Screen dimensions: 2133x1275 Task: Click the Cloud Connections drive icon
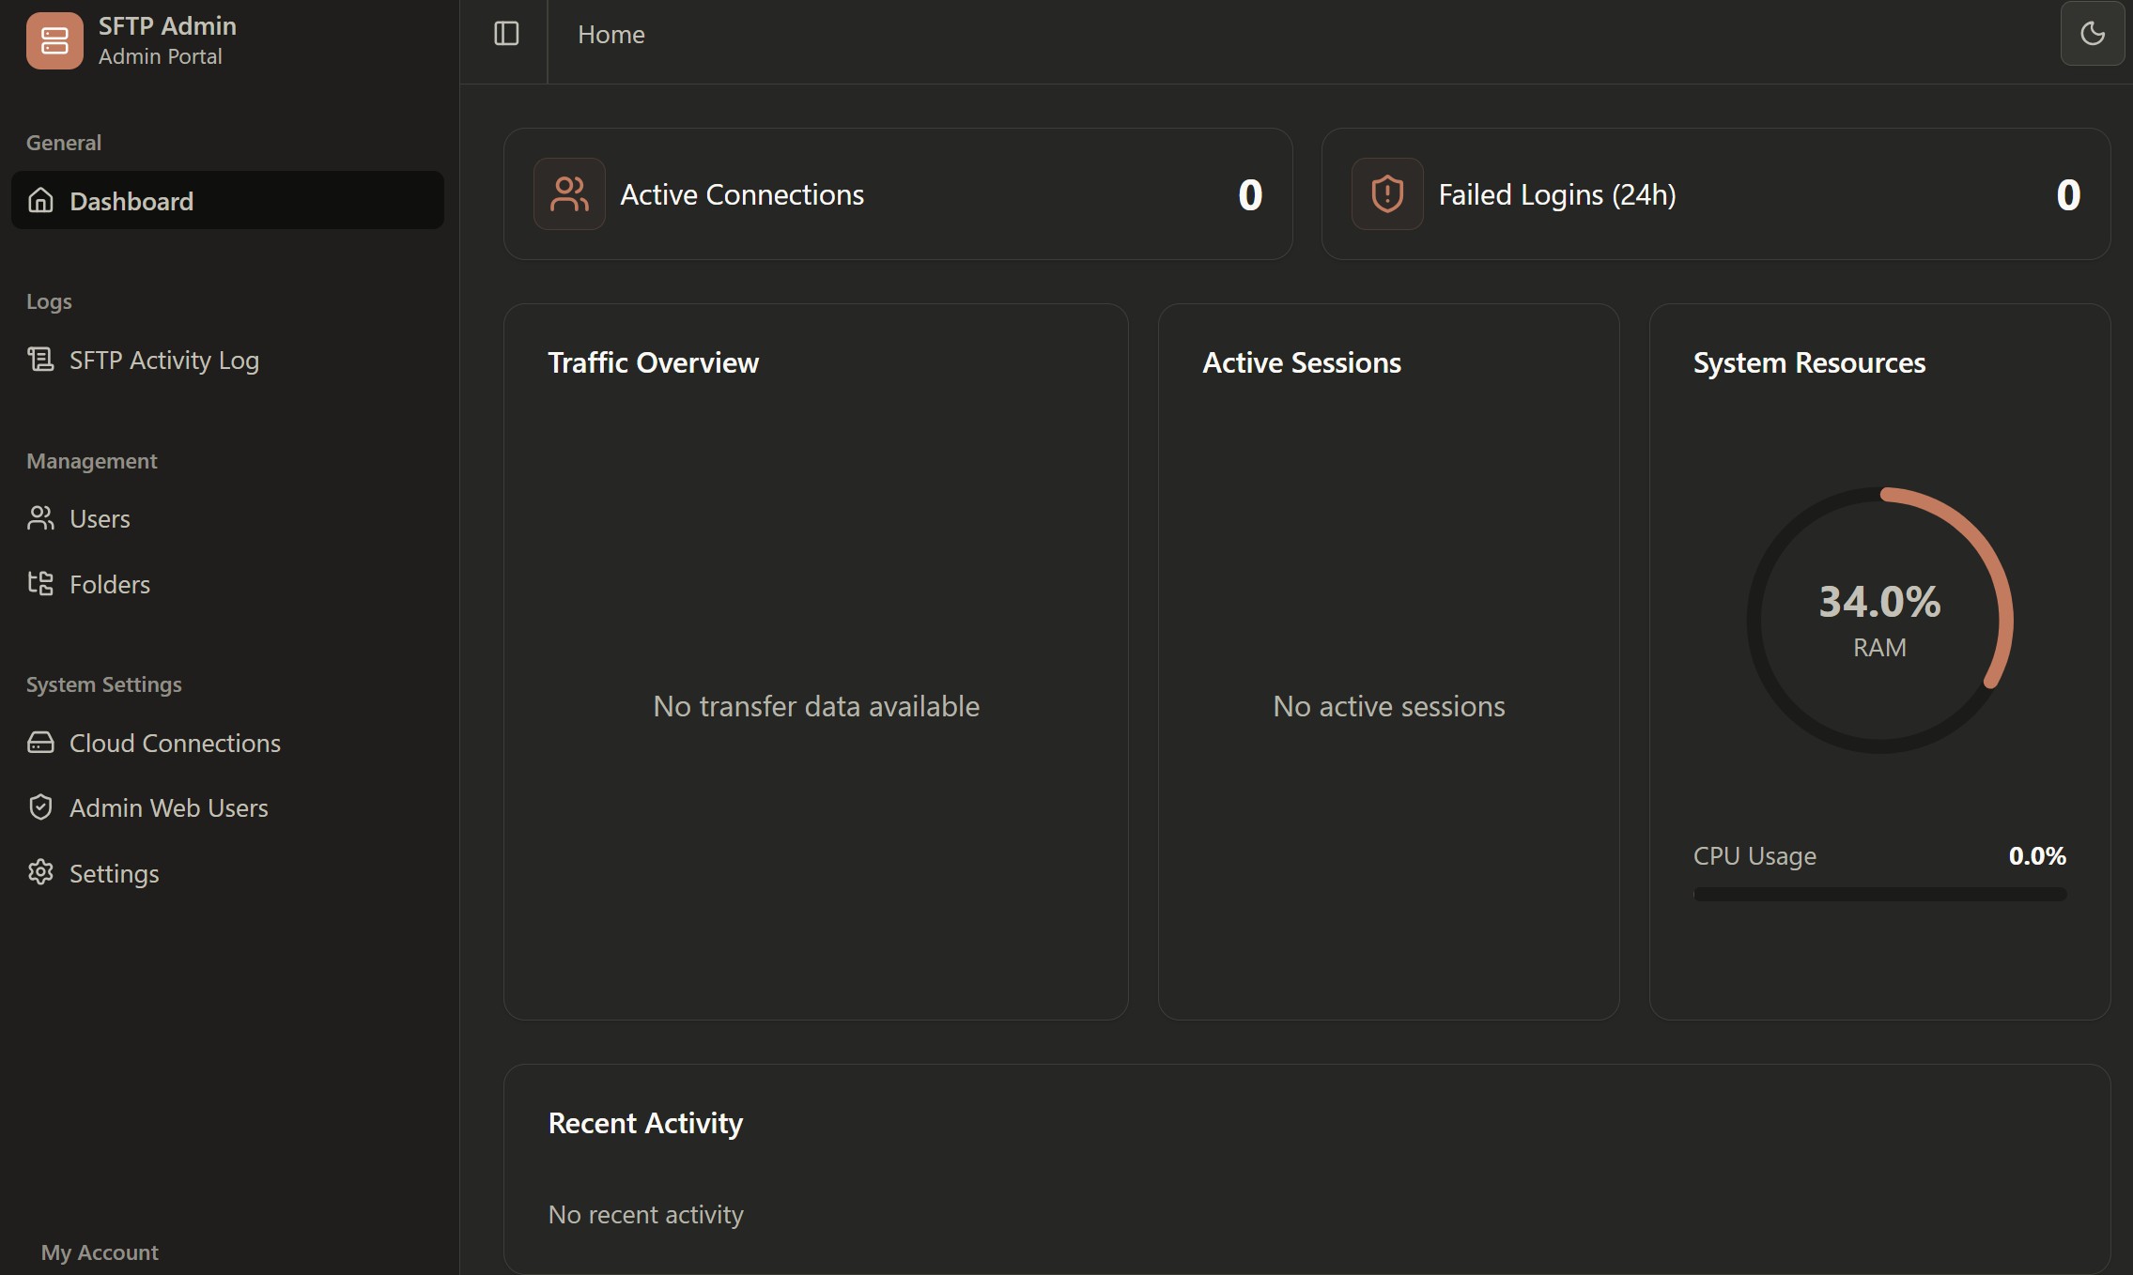[x=40, y=743]
